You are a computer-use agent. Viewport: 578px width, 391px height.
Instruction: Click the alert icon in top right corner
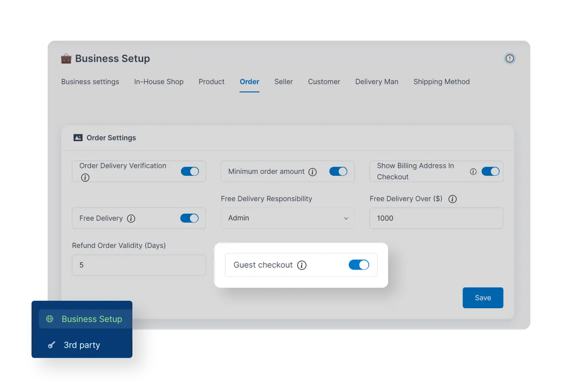pos(509,58)
